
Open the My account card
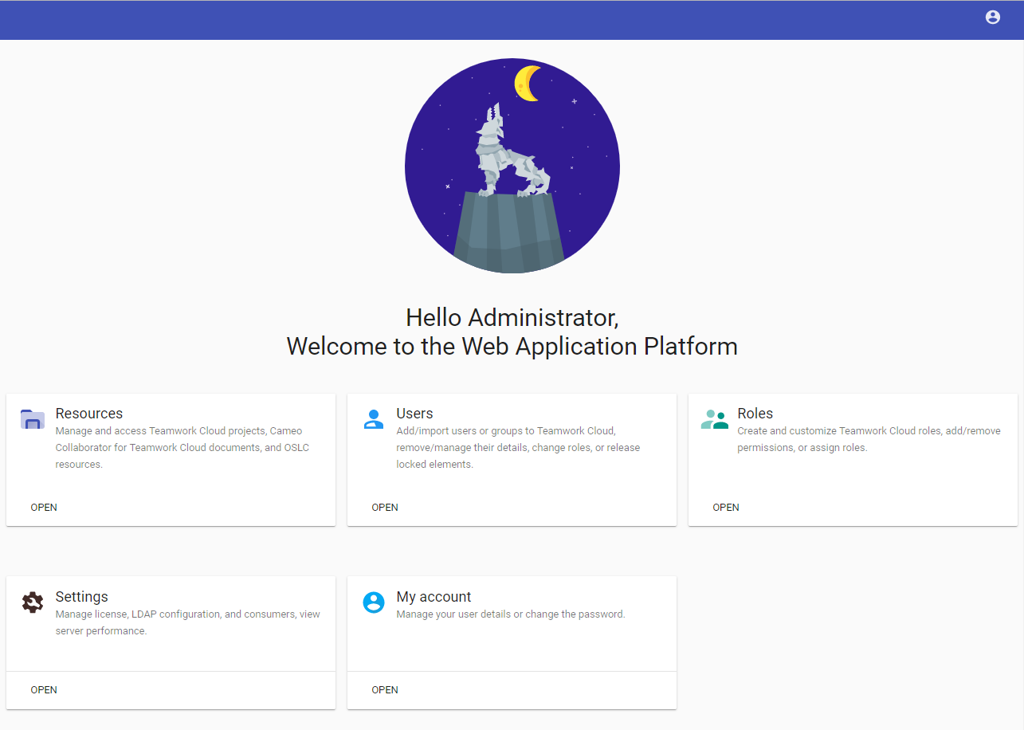pos(385,690)
